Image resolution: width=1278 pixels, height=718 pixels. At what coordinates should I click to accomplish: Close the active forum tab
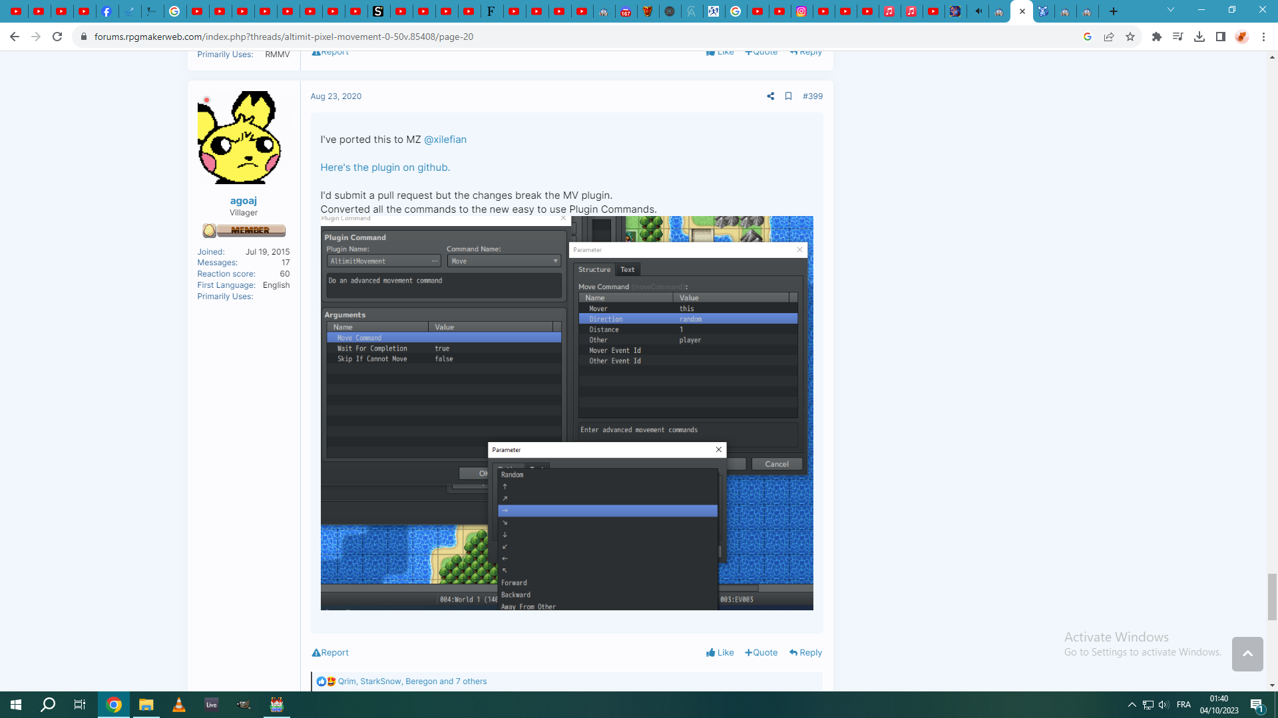coord(1022,11)
